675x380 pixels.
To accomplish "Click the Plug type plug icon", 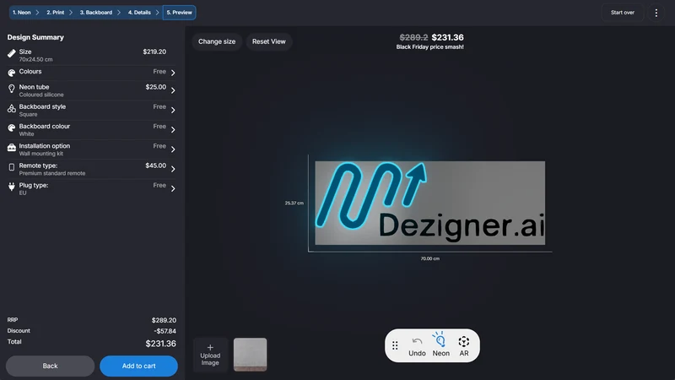I will click(12, 187).
